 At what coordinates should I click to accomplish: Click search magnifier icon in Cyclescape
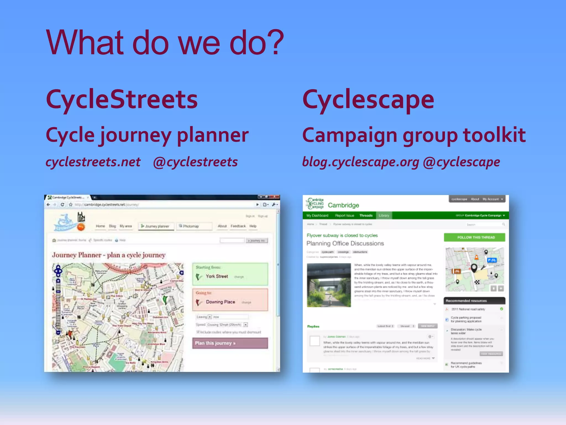point(504,224)
